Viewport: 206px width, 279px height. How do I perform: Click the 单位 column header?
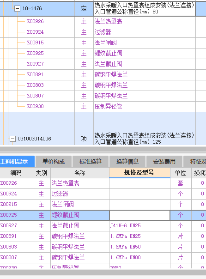click(x=181, y=173)
